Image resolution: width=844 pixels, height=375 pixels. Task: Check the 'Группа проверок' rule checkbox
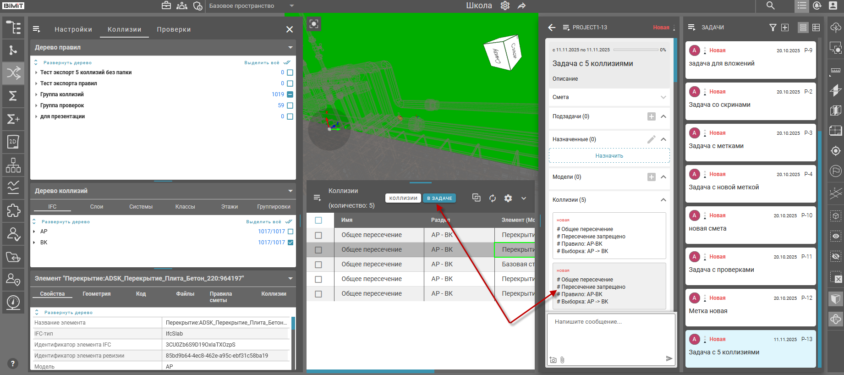(290, 105)
